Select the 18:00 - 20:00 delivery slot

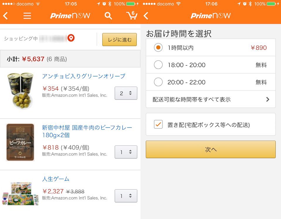[158, 65]
